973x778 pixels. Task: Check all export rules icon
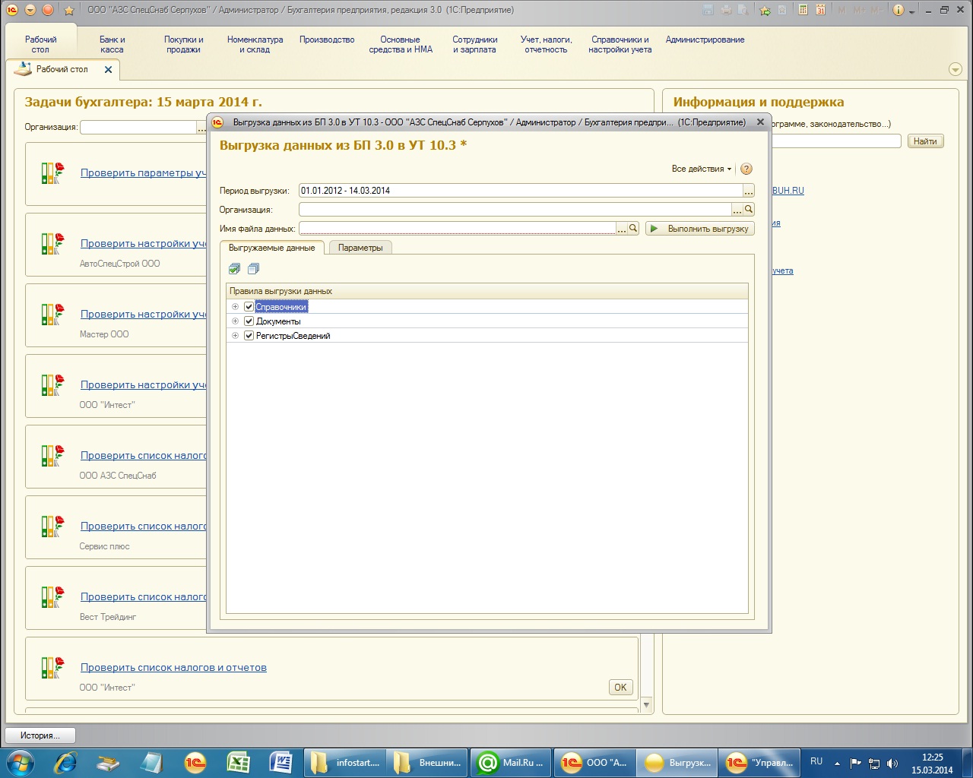pyautogui.click(x=235, y=268)
